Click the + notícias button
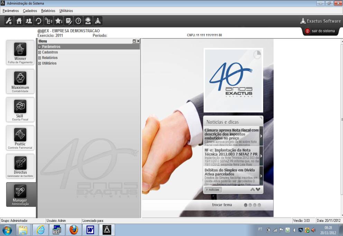The image size is (343, 236). [213, 190]
